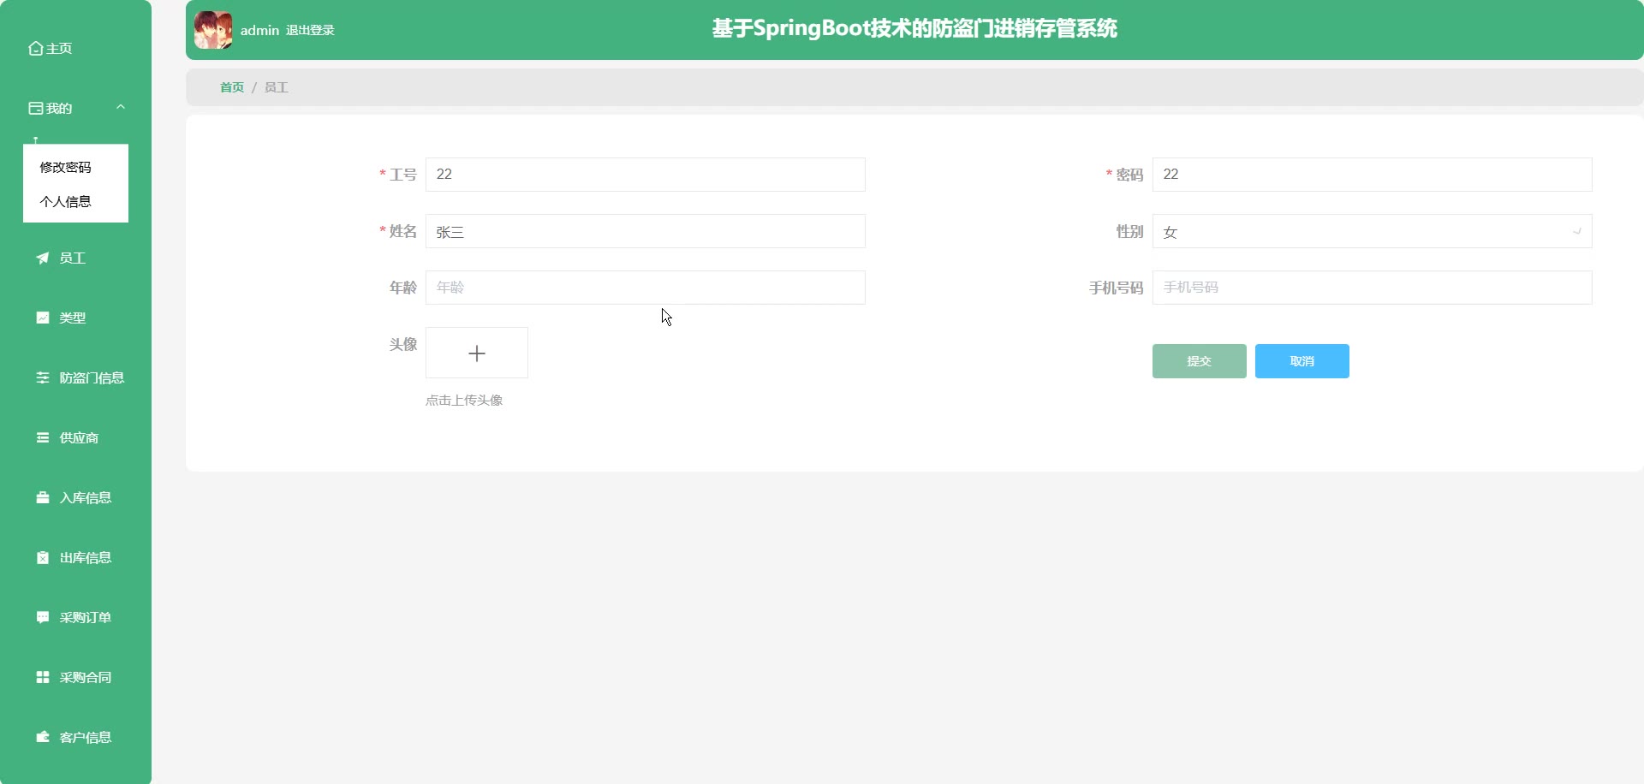Focus the 手机号码 input field
The height and width of the screenshot is (784, 1644).
point(1373,288)
